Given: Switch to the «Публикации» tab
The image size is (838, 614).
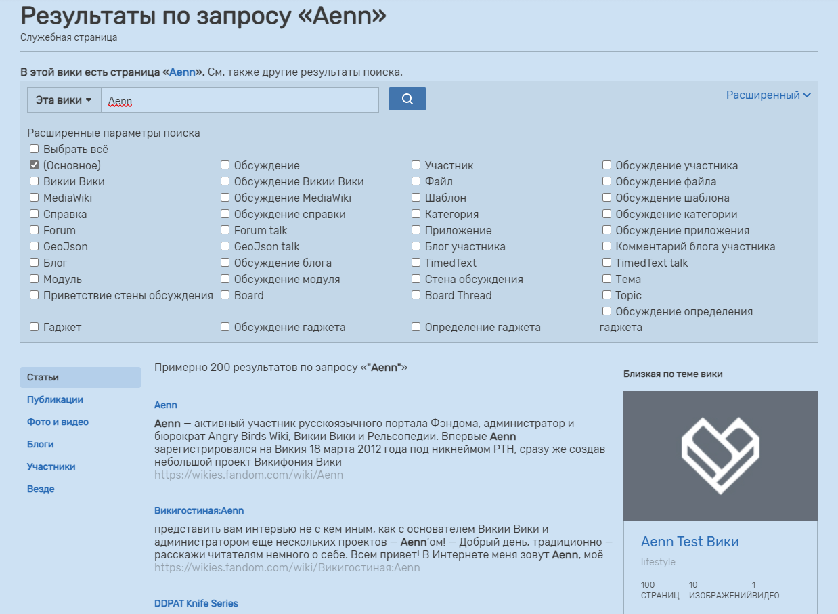Looking at the screenshot, I should click(x=55, y=399).
